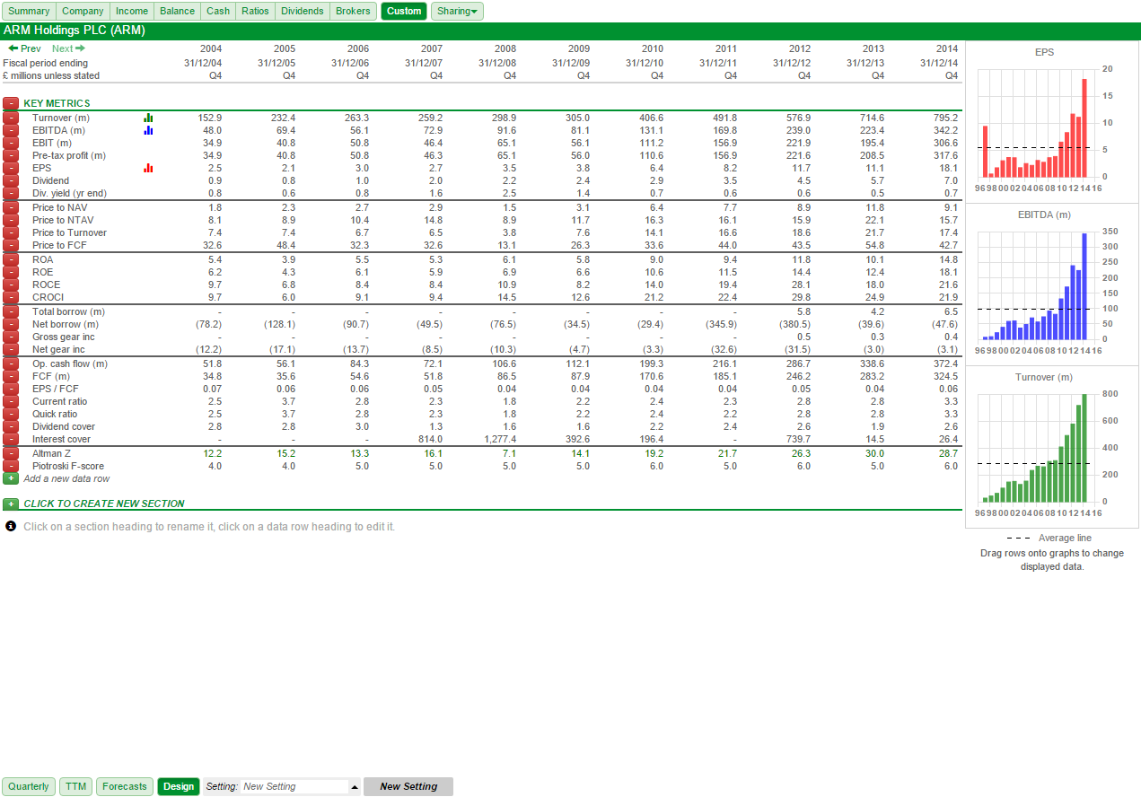This screenshot has width=1141, height=797.
Task: Click the 'Add a new data row' link
Action: pyautogui.click(x=66, y=478)
